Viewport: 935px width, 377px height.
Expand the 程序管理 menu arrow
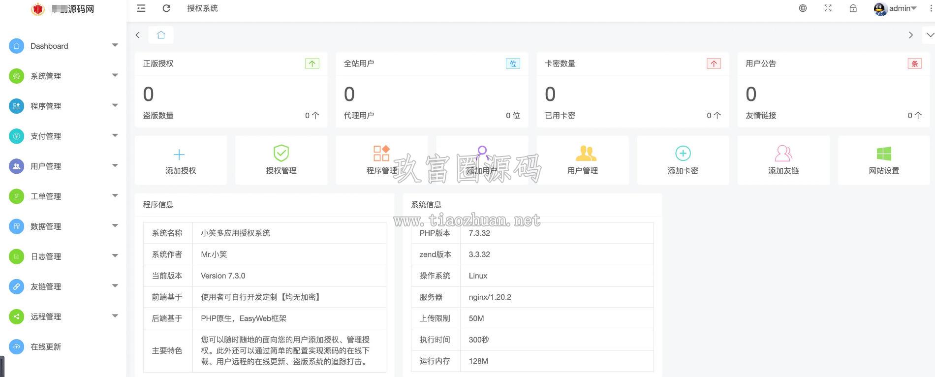click(115, 105)
